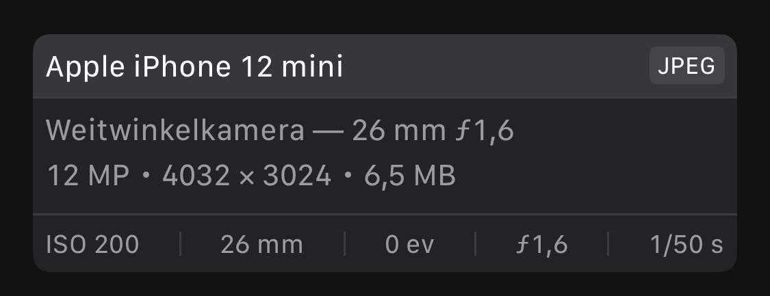Click the divider just before 0 ev
This screenshot has width=770, height=296.
(344, 244)
